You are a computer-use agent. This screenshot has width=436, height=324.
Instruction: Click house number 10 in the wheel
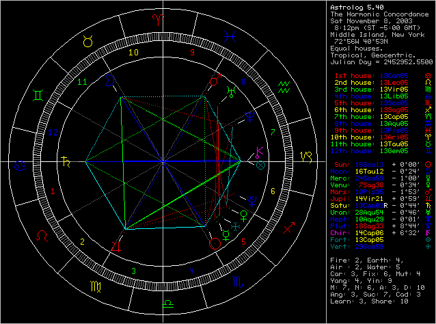click(133, 52)
